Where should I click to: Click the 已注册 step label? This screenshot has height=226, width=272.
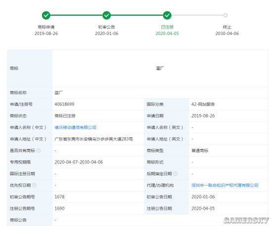pos(167,27)
